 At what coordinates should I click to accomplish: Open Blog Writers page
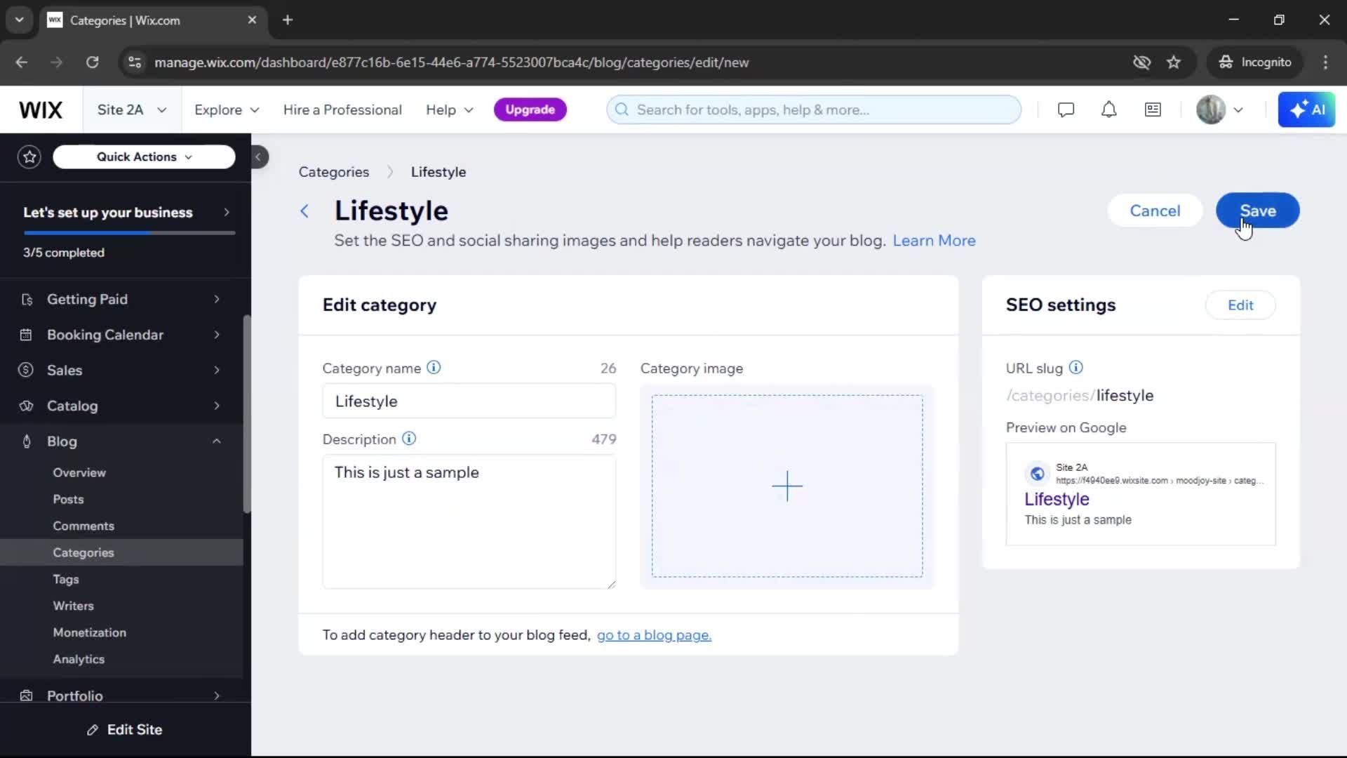click(73, 606)
